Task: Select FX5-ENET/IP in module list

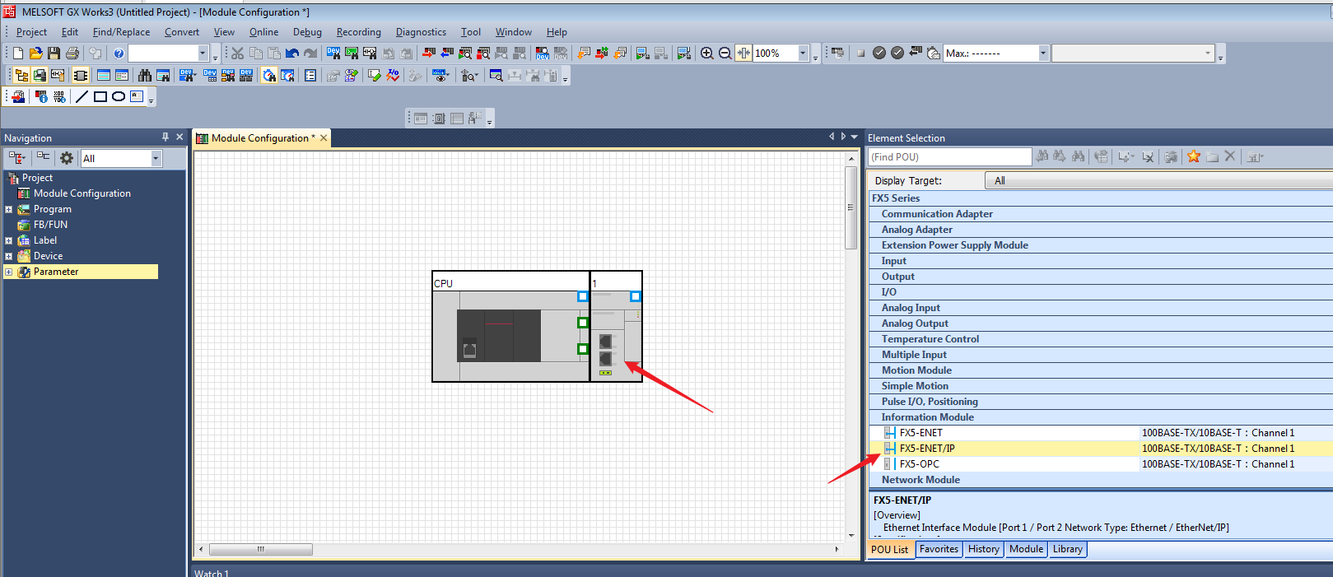Action: tap(927, 449)
